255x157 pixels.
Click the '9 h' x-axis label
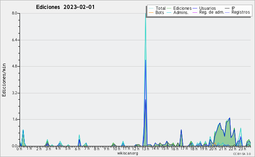pyautogui.click(x=107, y=149)
